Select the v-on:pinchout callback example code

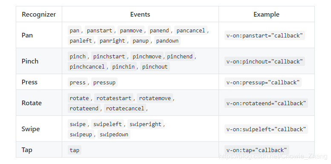[x=265, y=61]
